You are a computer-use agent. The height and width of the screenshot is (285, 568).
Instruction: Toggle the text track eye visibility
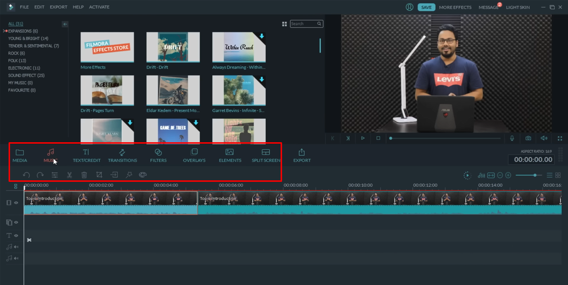[16, 235]
